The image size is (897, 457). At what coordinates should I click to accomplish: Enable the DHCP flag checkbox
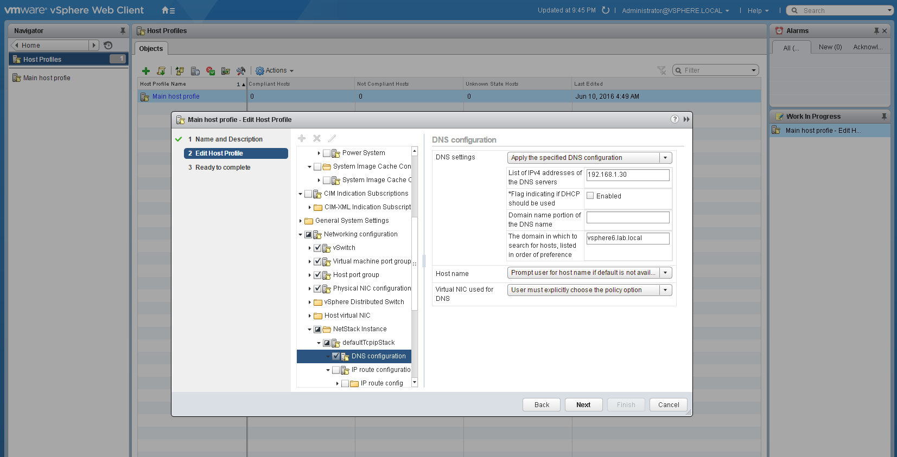click(x=590, y=196)
